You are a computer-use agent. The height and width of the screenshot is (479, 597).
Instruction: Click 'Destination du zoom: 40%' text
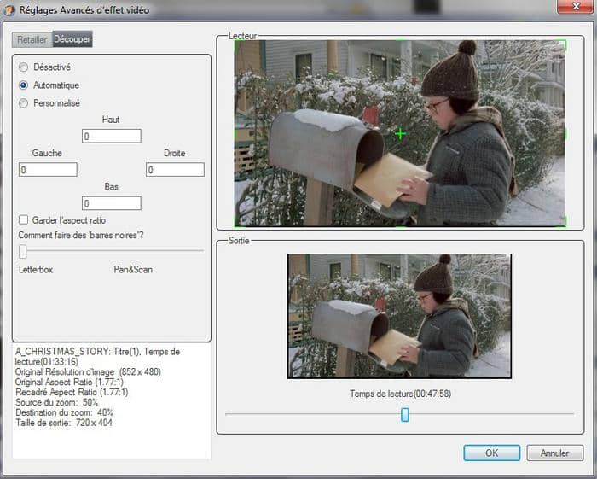[64, 412]
